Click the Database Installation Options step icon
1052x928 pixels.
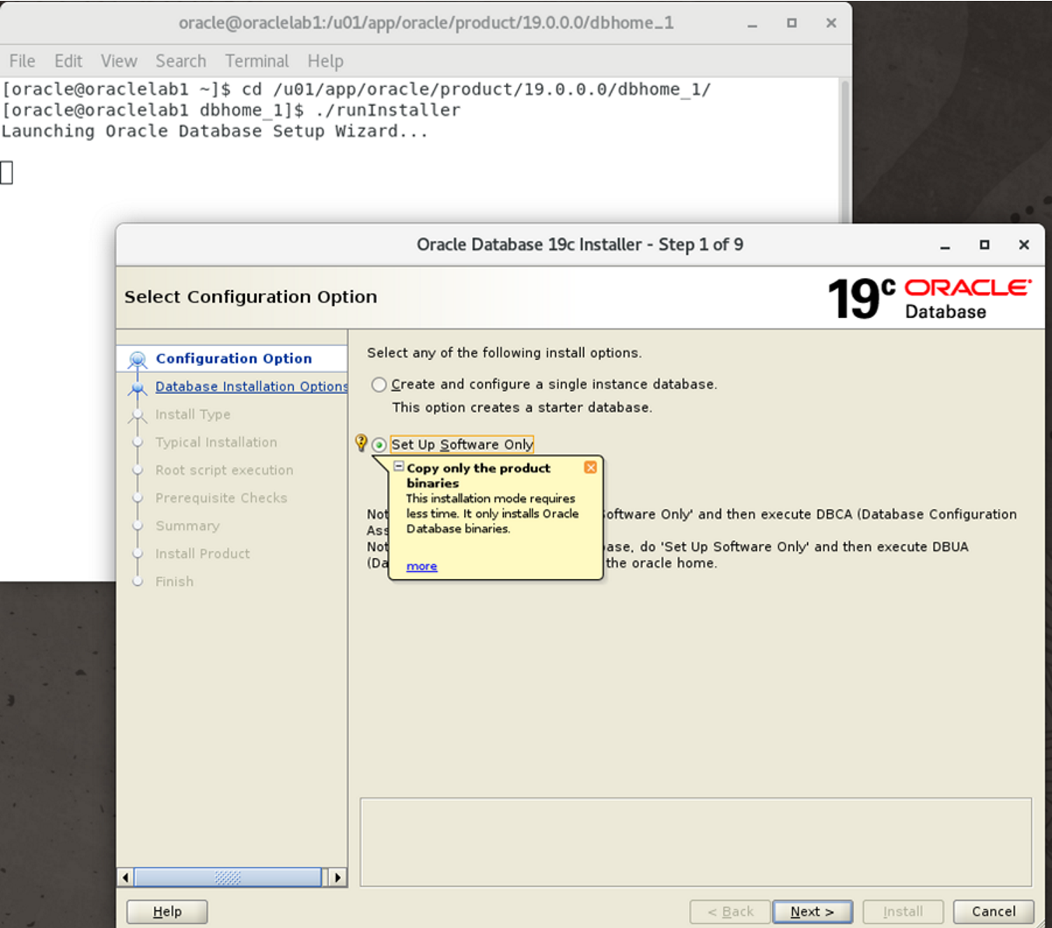click(138, 387)
